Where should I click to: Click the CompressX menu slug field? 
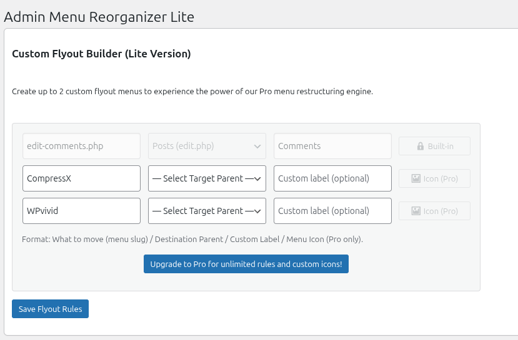[x=81, y=178]
